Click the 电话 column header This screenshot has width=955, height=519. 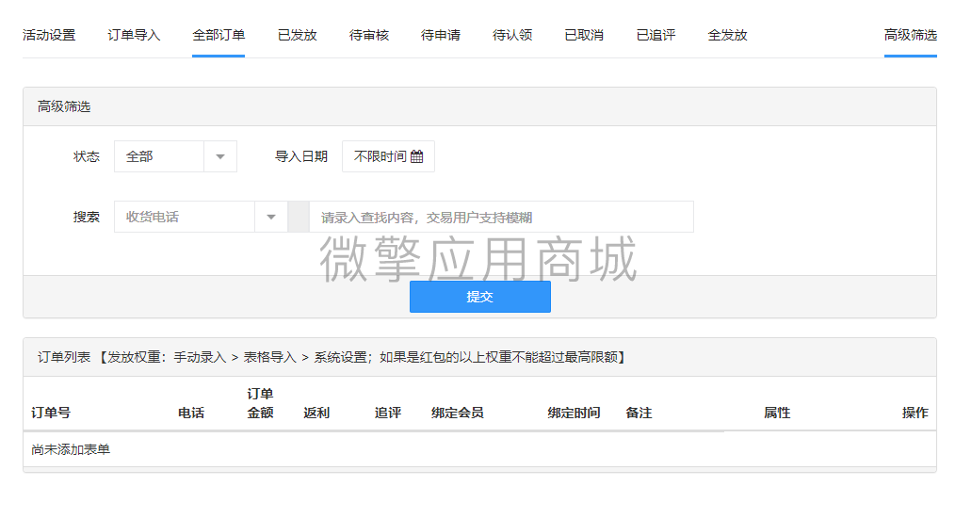(190, 413)
